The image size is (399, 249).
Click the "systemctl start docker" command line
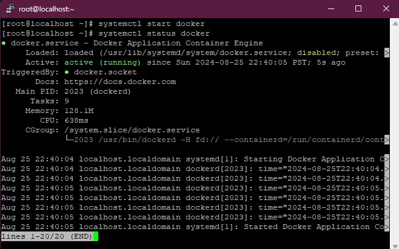point(103,24)
